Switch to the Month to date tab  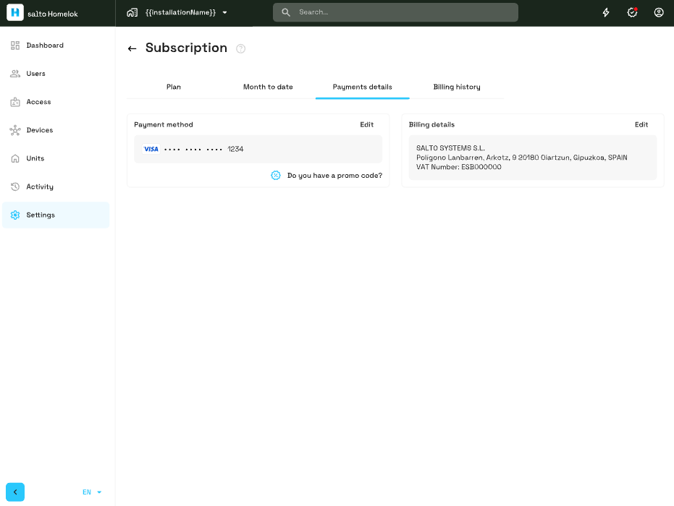pos(268,87)
